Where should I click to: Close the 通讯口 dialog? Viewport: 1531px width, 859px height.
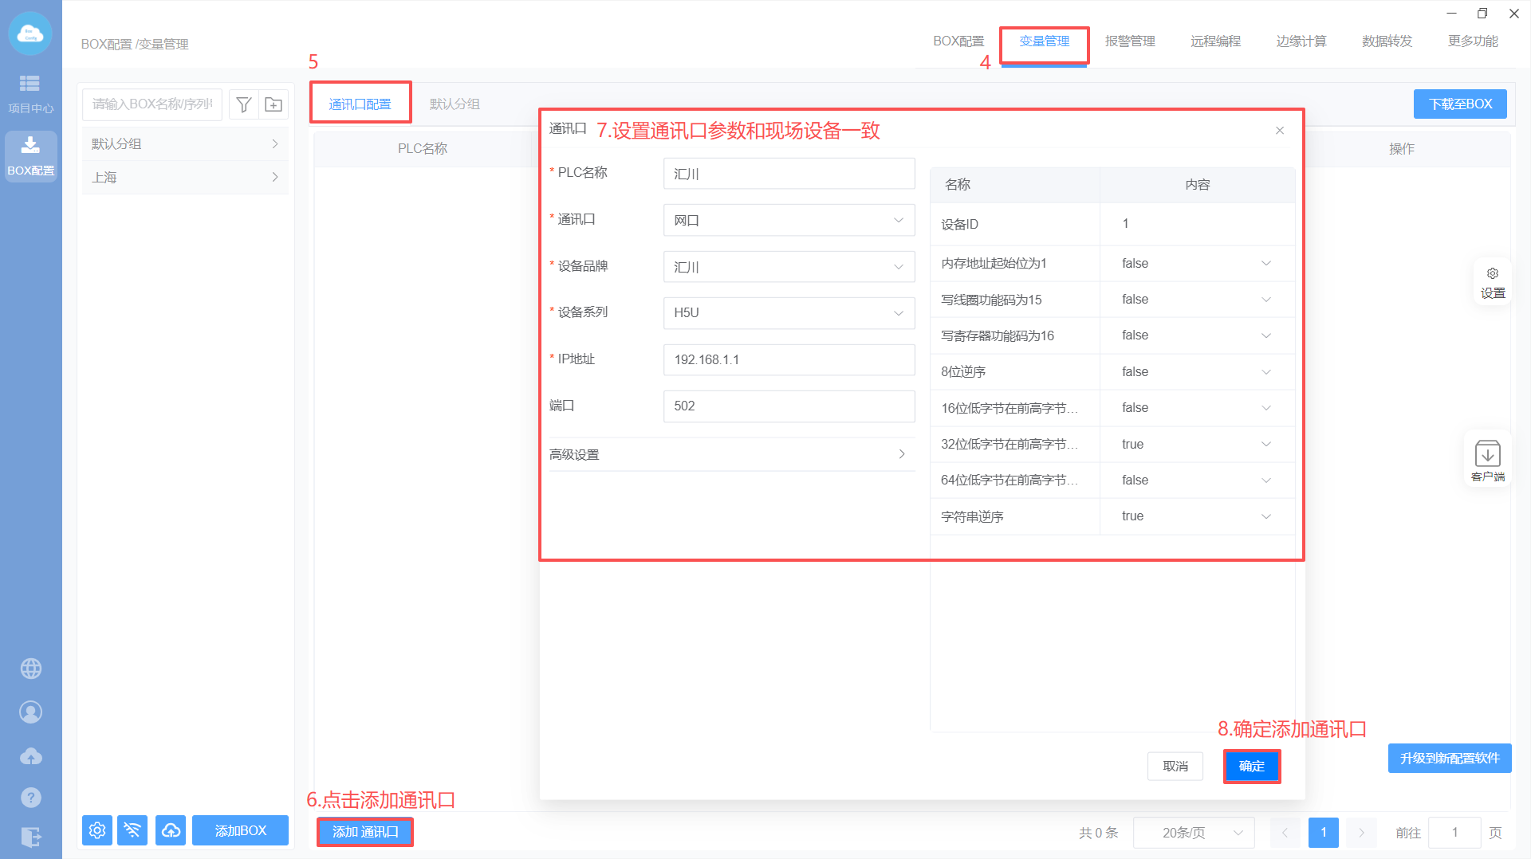[1279, 131]
